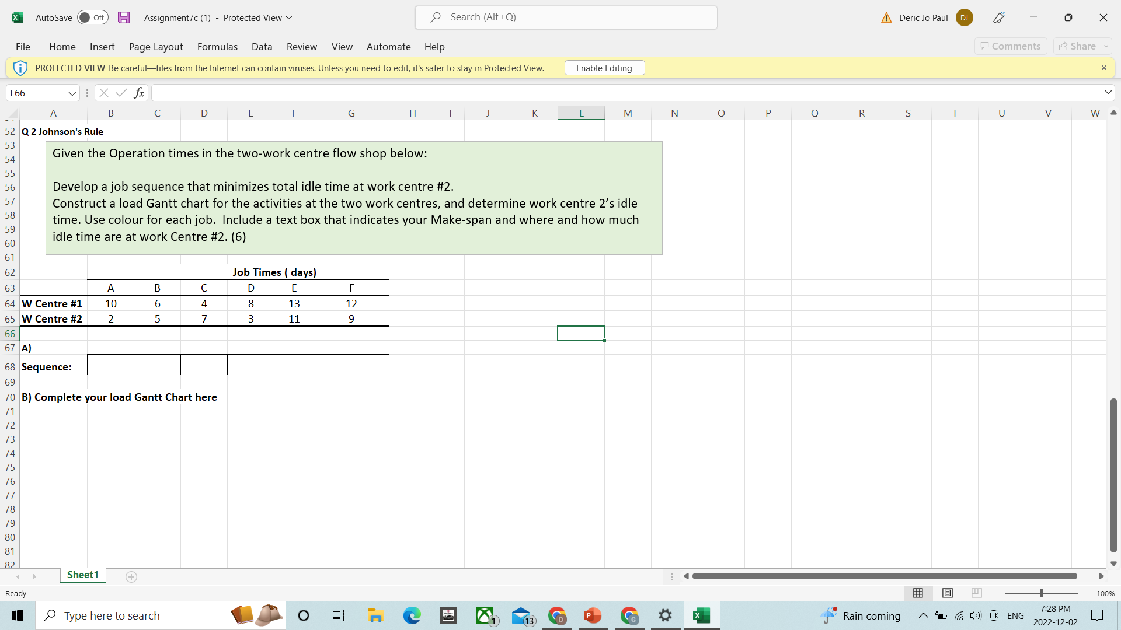Click the Normal view icon in status bar

click(x=918, y=593)
